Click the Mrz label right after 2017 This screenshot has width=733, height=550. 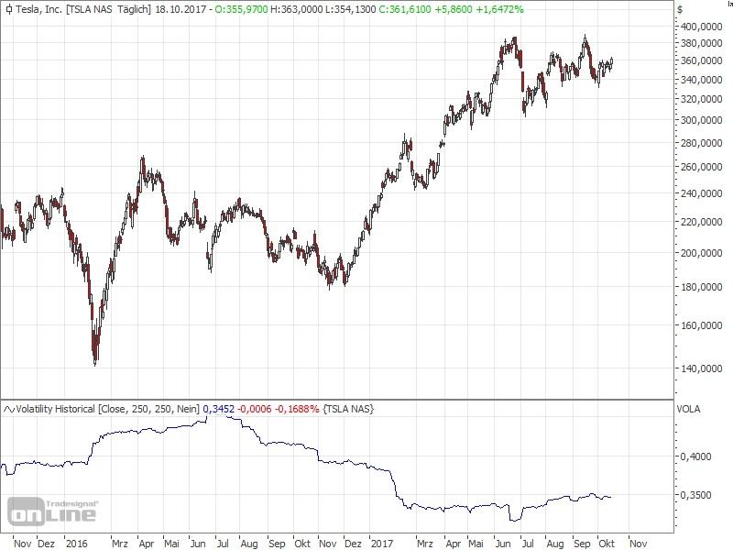click(x=424, y=544)
